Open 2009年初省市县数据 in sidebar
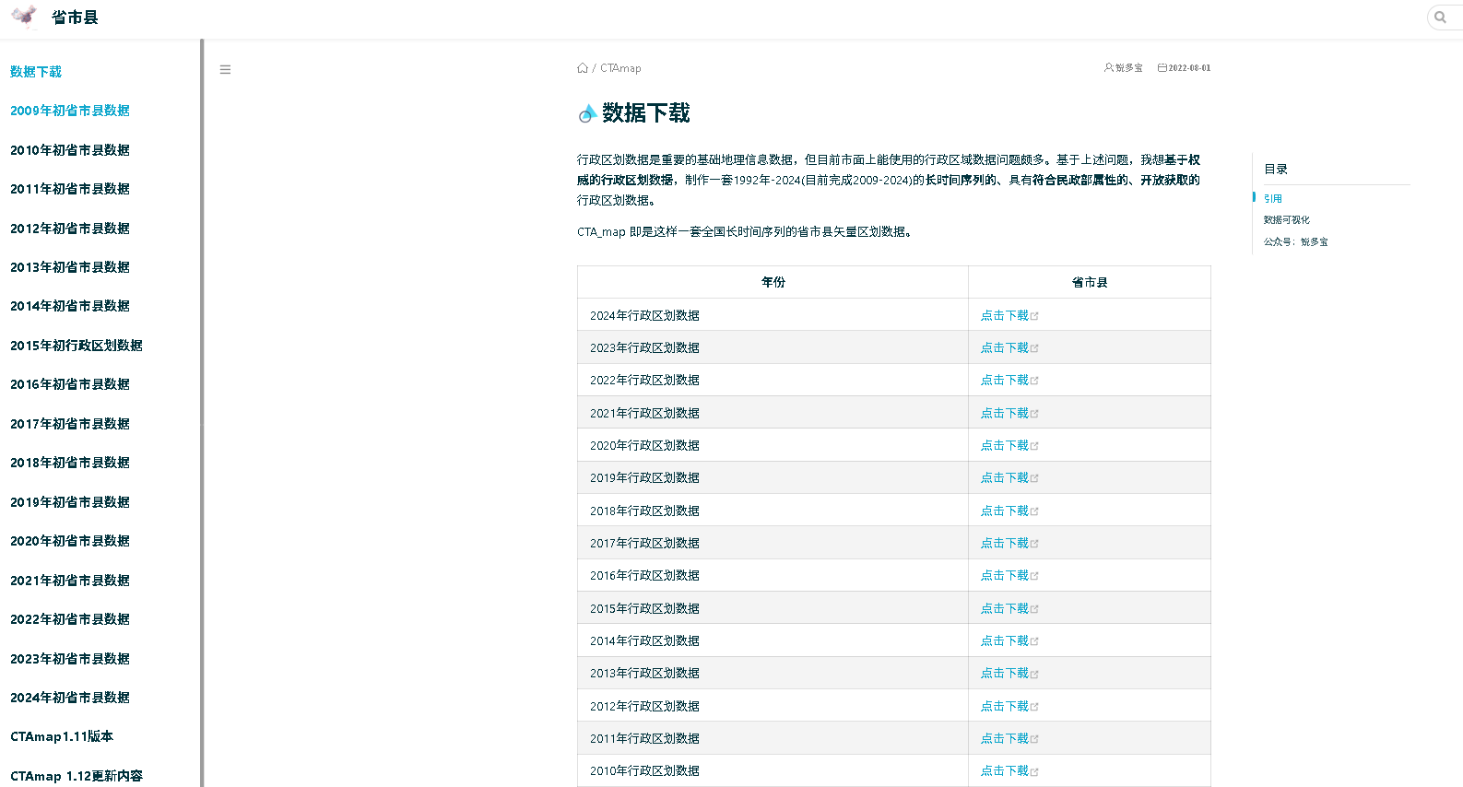Image resolution: width=1463 pixels, height=787 pixels. pos(70,111)
